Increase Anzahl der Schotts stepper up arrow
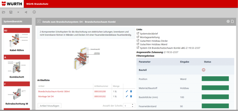Screen dimensions: 238x111 pyautogui.click(x=132, y=105)
